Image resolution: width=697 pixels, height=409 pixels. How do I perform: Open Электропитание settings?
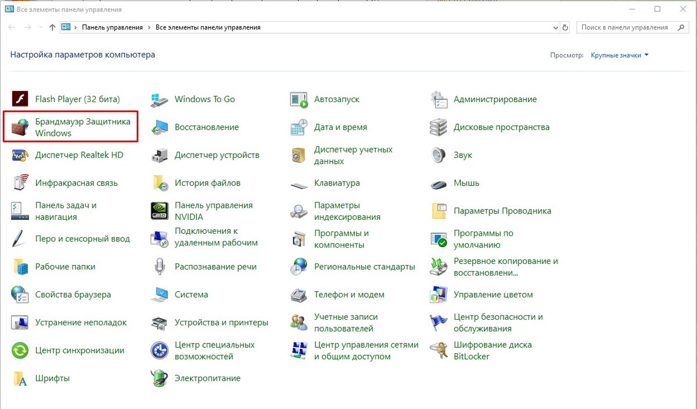point(209,378)
